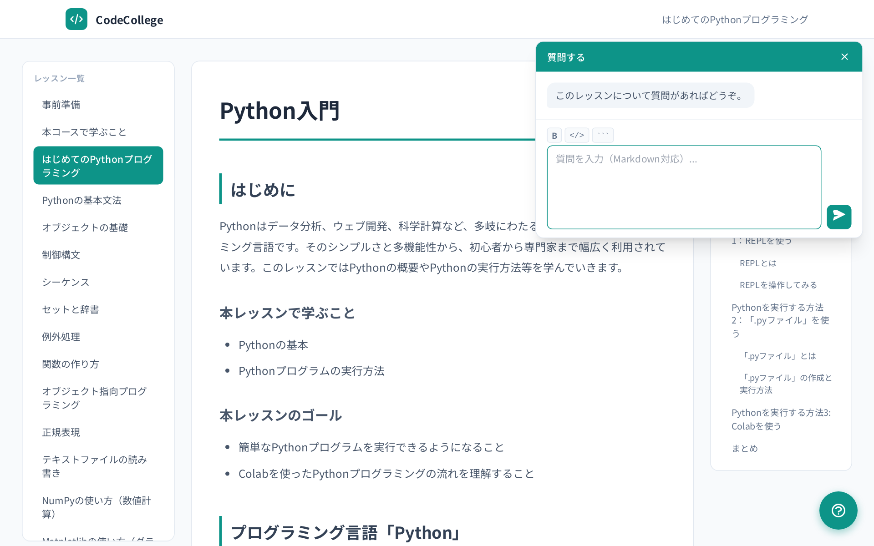Click the bullet item Pythonプログラムの実行方法
Image resolution: width=874 pixels, height=546 pixels.
pyautogui.click(x=311, y=371)
